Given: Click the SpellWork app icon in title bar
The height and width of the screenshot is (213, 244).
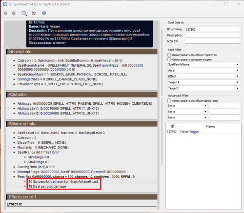Looking at the screenshot, I should 5,4.
